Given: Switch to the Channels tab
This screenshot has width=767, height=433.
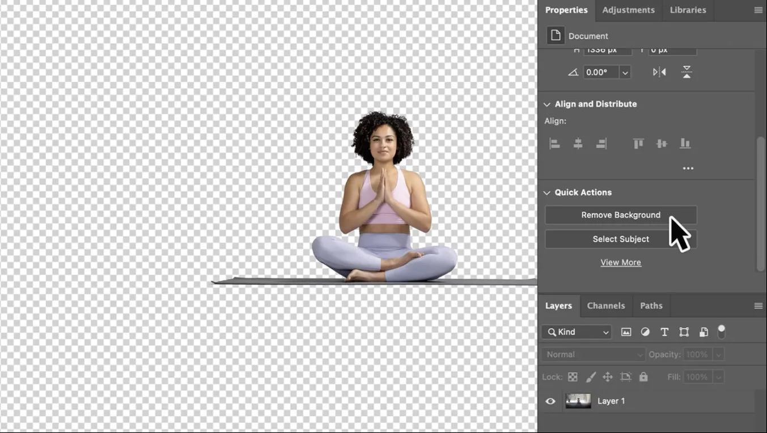Looking at the screenshot, I should pyautogui.click(x=605, y=306).
